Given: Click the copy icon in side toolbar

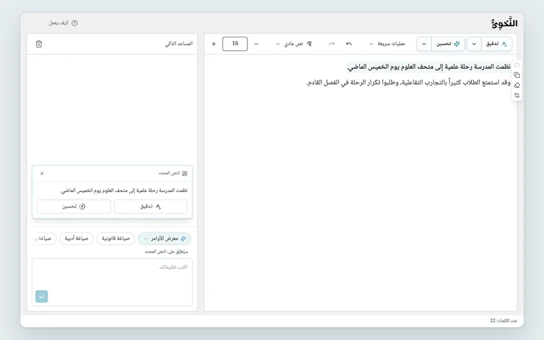Looking at the screenshot, I should point(517,75).
